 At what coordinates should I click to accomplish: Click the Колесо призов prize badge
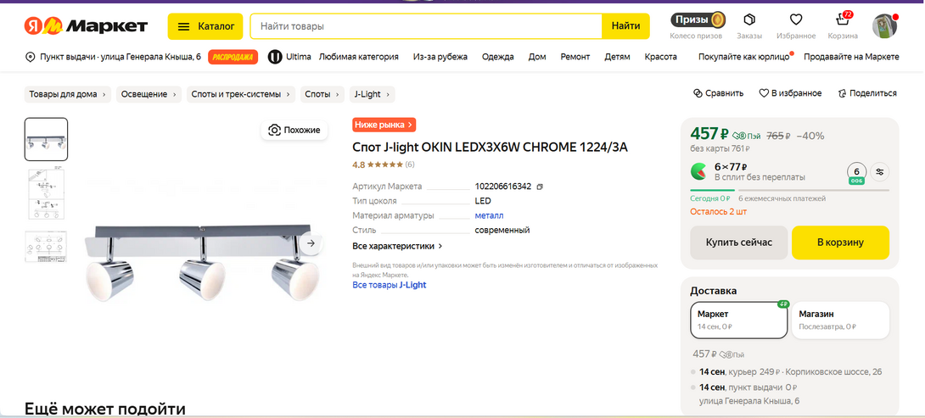pos(698,20)
